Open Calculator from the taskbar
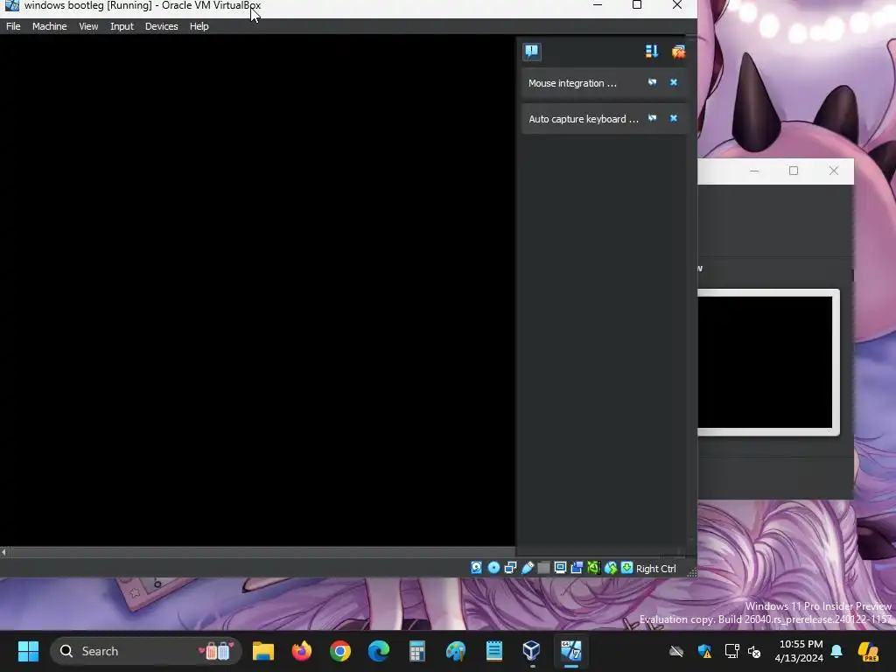The height and width of the screenshot is (672, 896). coord(417,651)
